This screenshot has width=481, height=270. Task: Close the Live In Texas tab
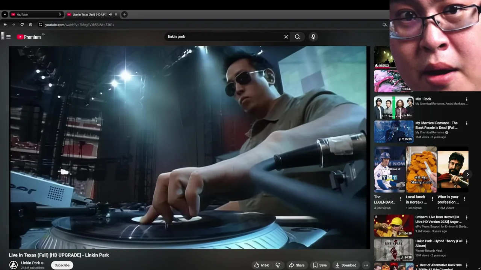pyautogui.click(x=116, y=15)
